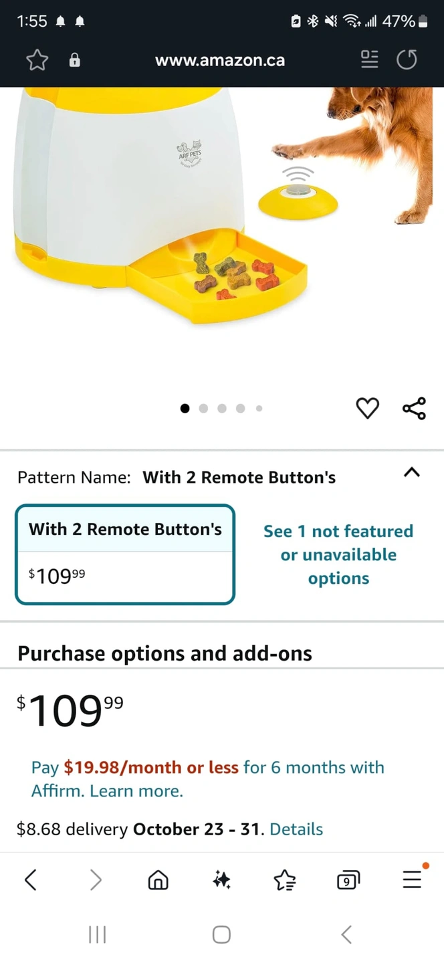The image size is (444, 963).
Task: See 1 not featured or unavailable options
Action: tap(338, 554)
